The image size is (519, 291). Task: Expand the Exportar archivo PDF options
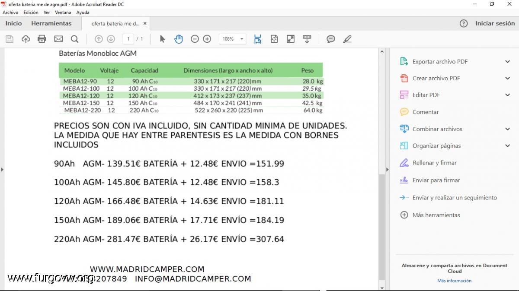[507, 62]
